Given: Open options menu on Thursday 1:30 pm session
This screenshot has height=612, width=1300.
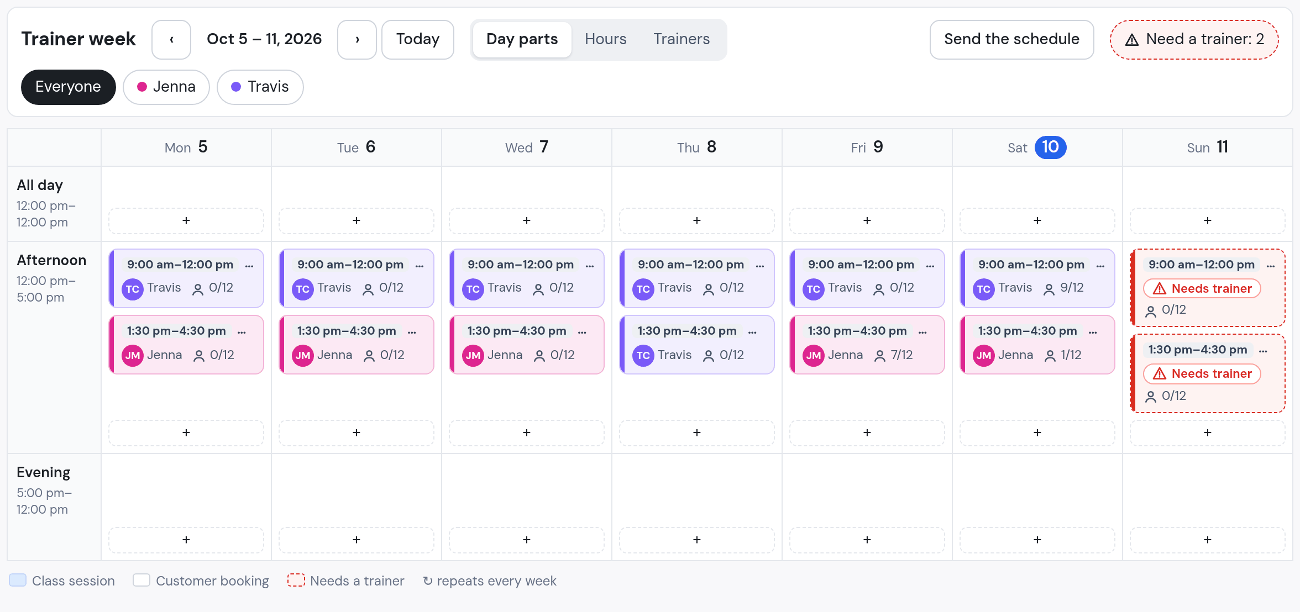Looking at the screenshot, I should point(752,331).
